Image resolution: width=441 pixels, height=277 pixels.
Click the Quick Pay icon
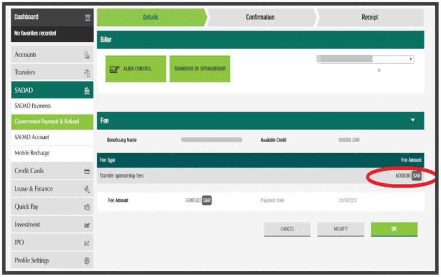point(87,206)
